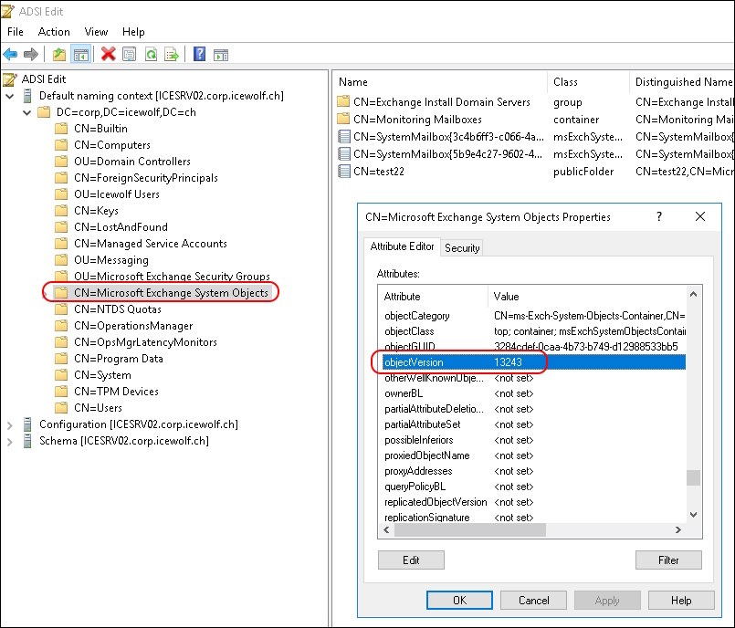Click the green Refresh toolbar icon
Screen dimensions: 735x628
point(151,54)
